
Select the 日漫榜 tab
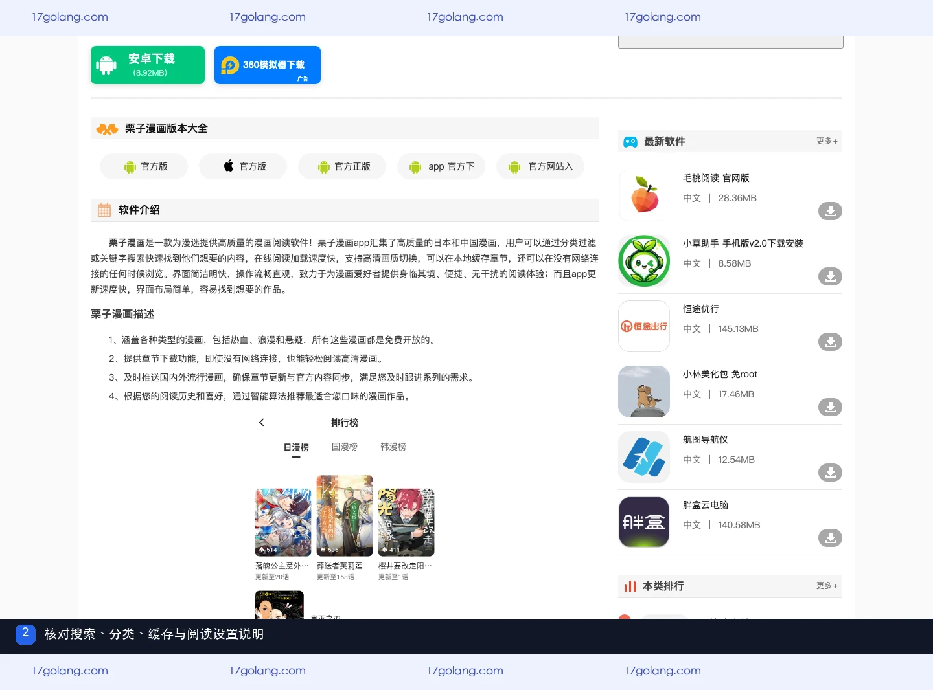(296, 447)
